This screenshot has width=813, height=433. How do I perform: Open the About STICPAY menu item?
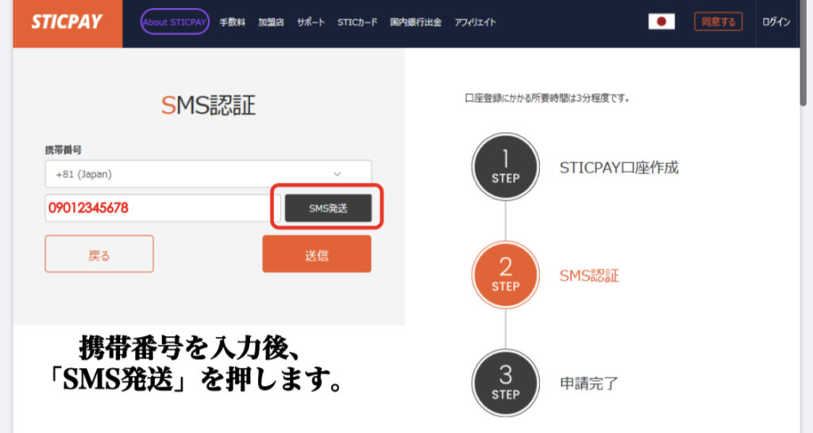(x=175, y=21)
